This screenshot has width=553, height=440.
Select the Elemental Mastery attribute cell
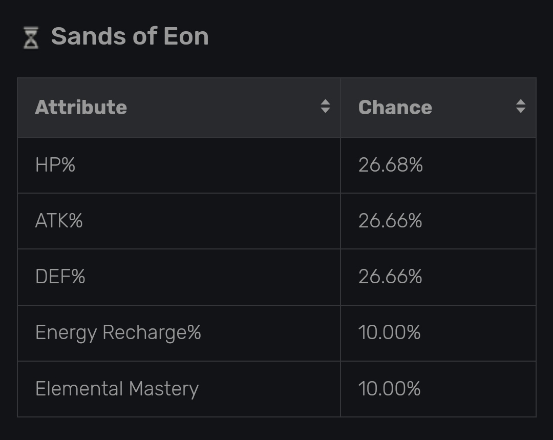tap(117, 389)
